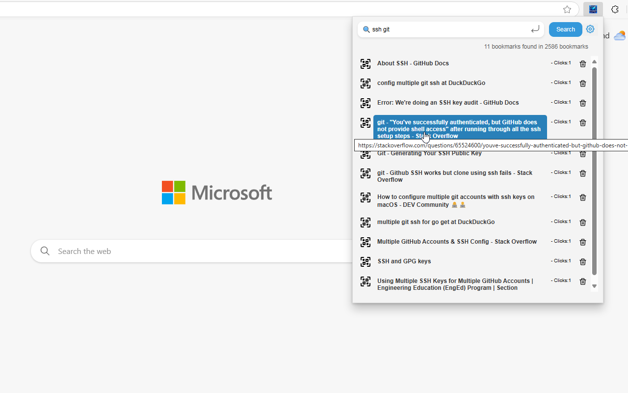Delete the 'Using Multiple SSH Keys' Section bookmark
The width and height of the screenshot is (628, 393).
pos(583,281)
